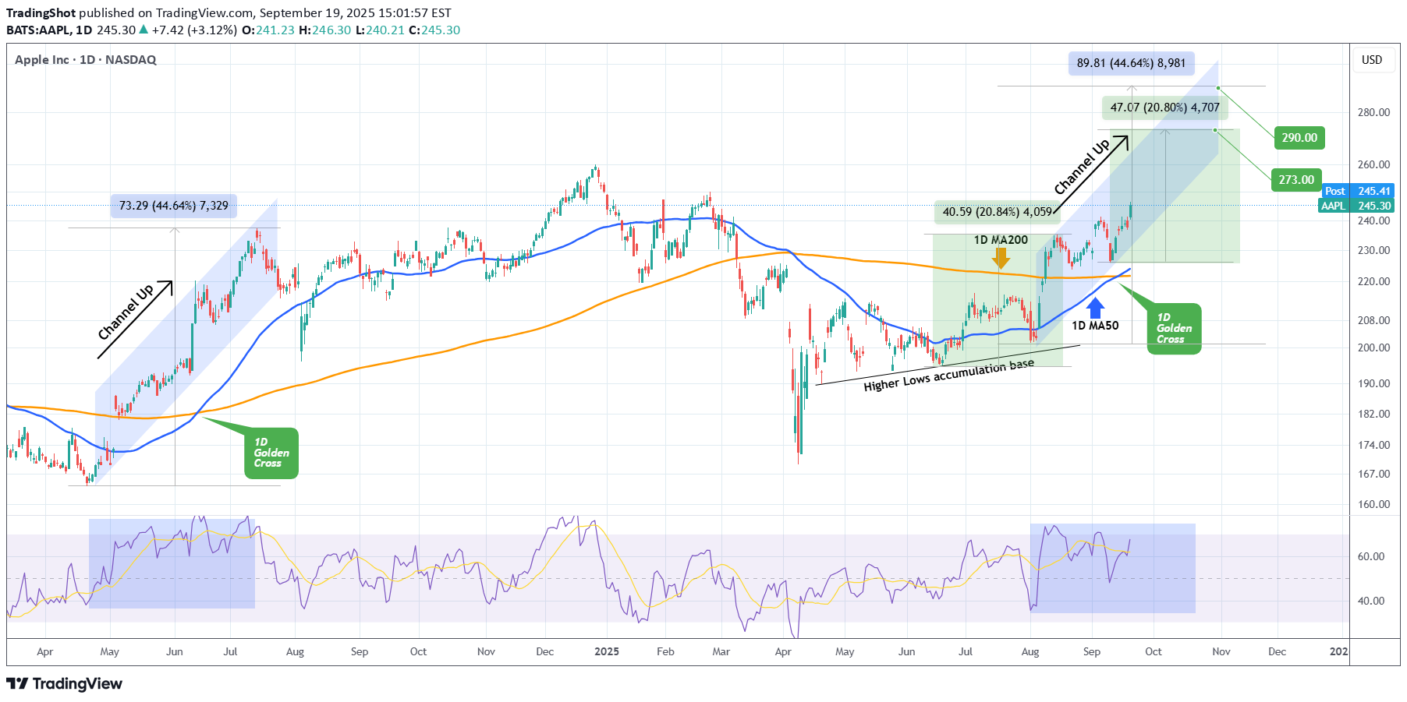Click the 220.00 price axis label

(x=1373, y=281)
